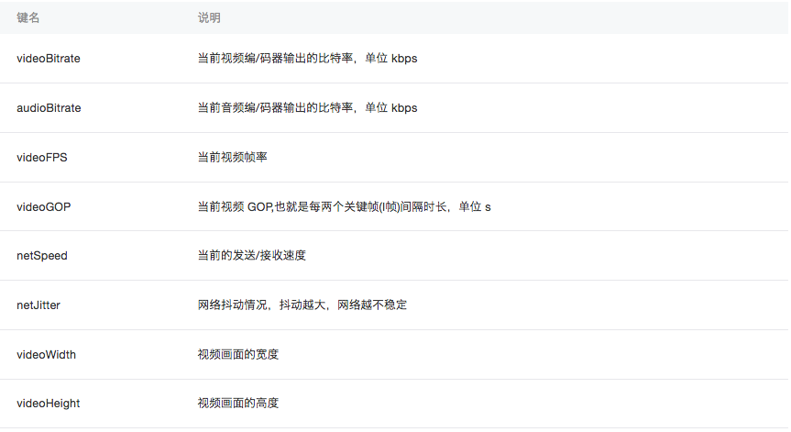Select the videoWidth key name

[x=47, y=355]
